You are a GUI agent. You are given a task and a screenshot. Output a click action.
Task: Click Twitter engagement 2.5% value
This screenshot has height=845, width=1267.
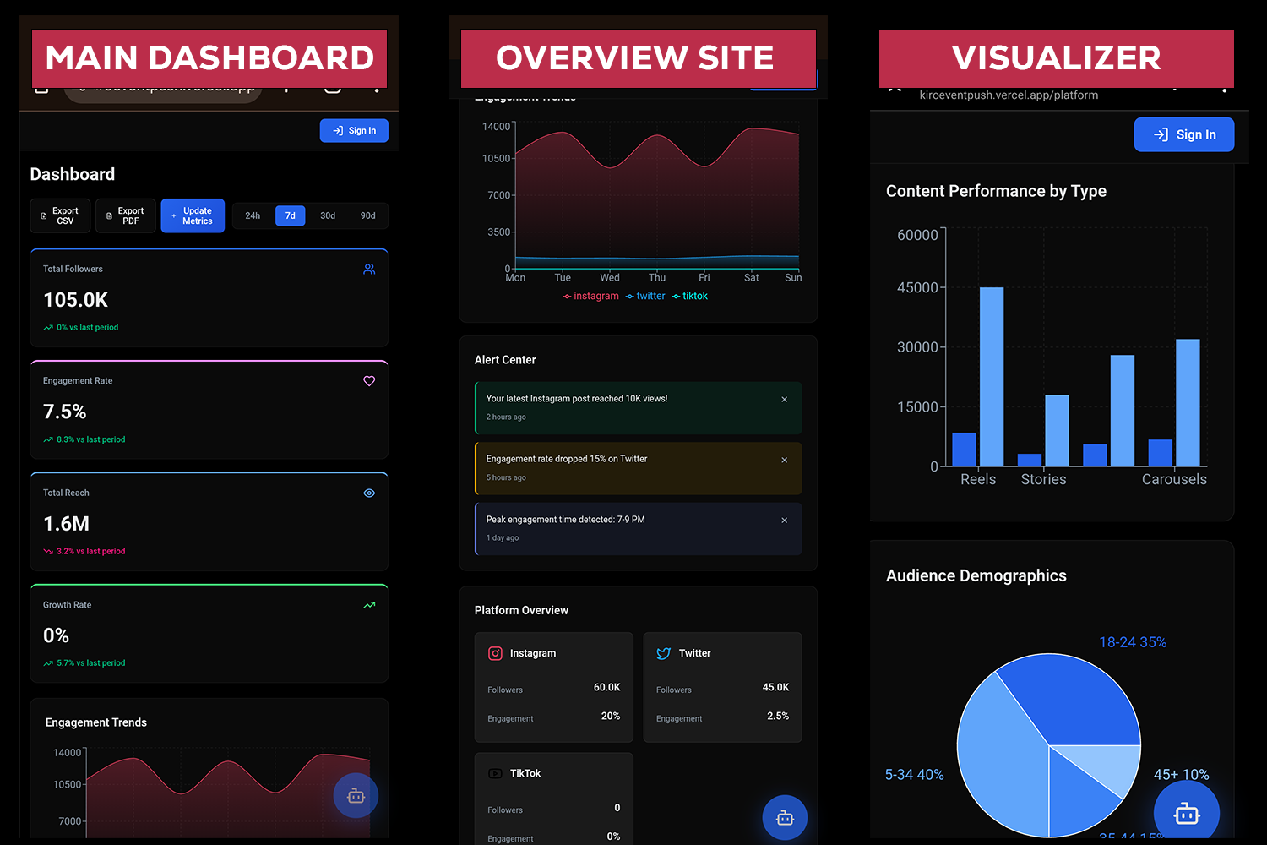point(778,717)
